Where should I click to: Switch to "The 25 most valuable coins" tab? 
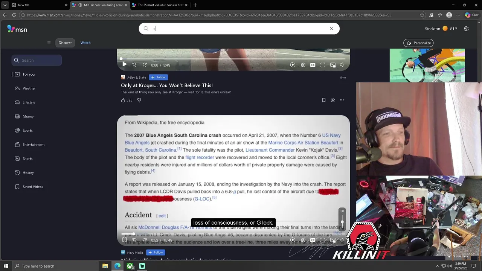pyautogui.click(x=160, y=5)
